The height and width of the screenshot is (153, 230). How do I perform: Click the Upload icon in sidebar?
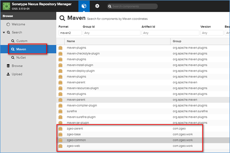8,74
